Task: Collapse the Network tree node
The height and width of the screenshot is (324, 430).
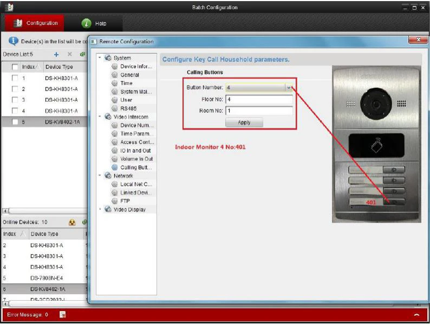Action: click(x=100, y=176)
